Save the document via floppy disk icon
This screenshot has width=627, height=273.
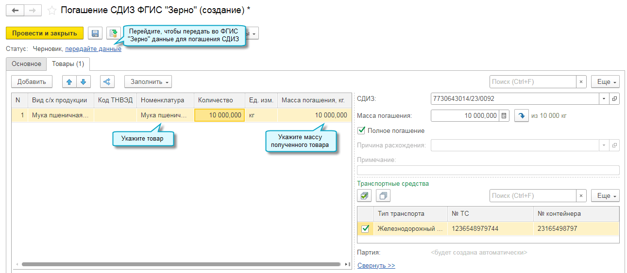[95, 33]
